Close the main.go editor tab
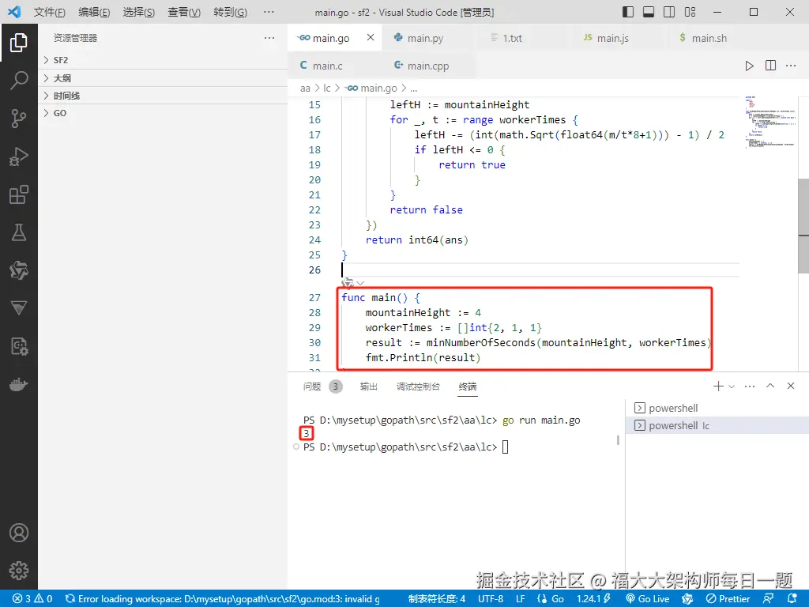This screenshot has width=809, height=607. click(371, 38)
